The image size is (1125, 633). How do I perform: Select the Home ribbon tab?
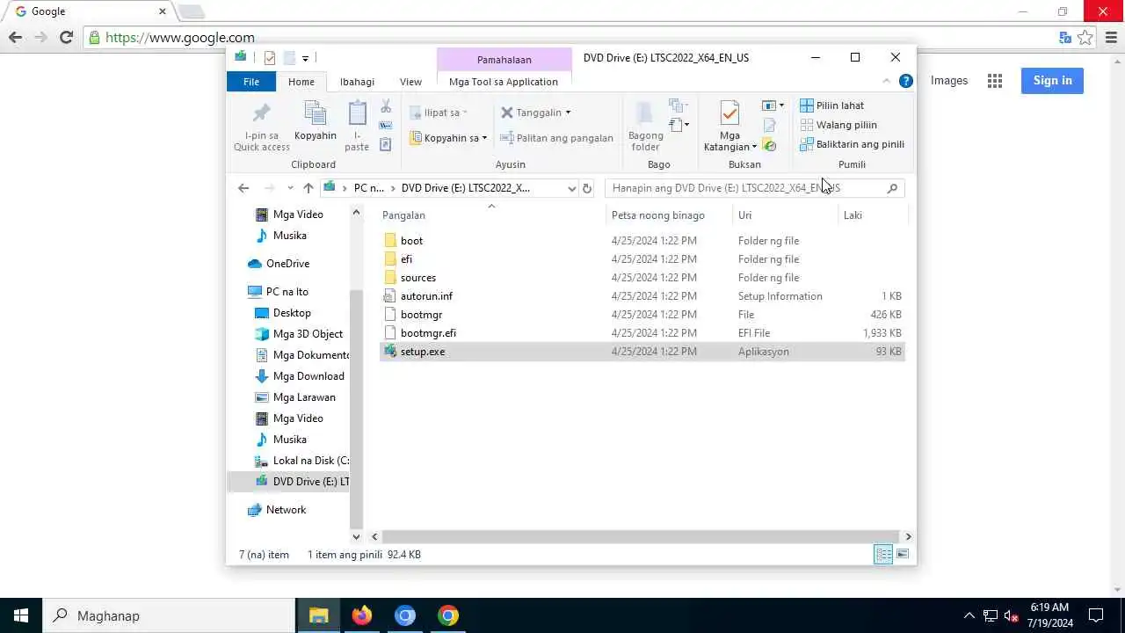tap(301, 82)
